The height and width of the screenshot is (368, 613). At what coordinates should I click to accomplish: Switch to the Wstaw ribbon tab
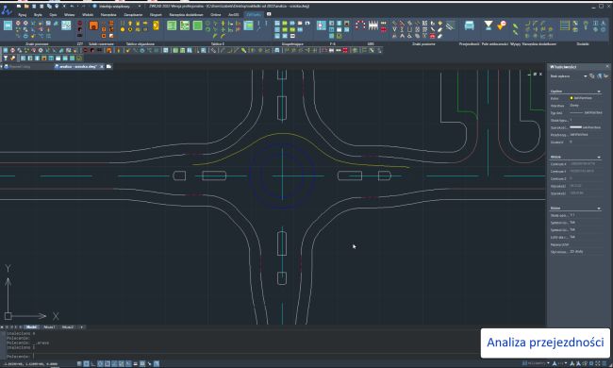click(69, 15)
